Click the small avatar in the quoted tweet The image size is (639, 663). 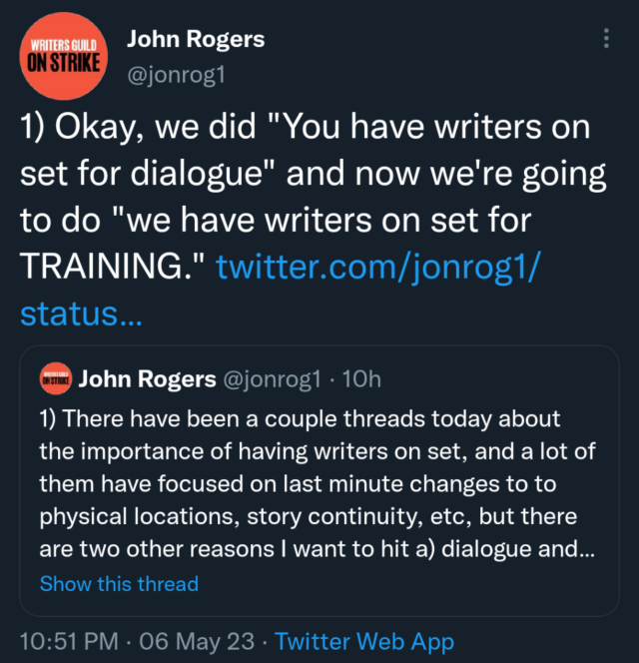click(55, 379)
